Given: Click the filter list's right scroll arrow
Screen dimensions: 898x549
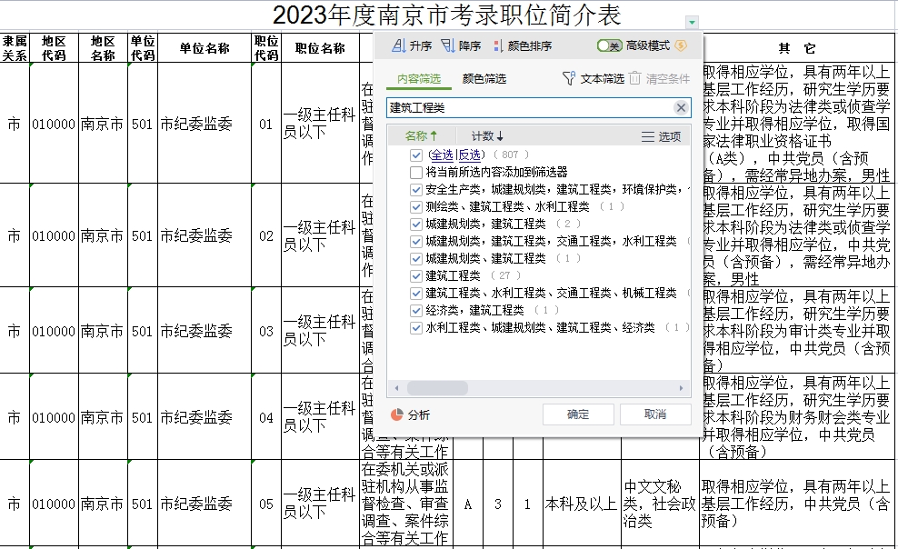Looking at the screenshot, I should pos(681,388).
